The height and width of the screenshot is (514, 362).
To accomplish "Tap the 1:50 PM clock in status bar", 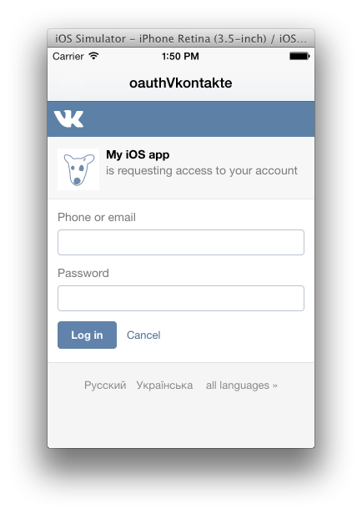I will click(180, 56).
